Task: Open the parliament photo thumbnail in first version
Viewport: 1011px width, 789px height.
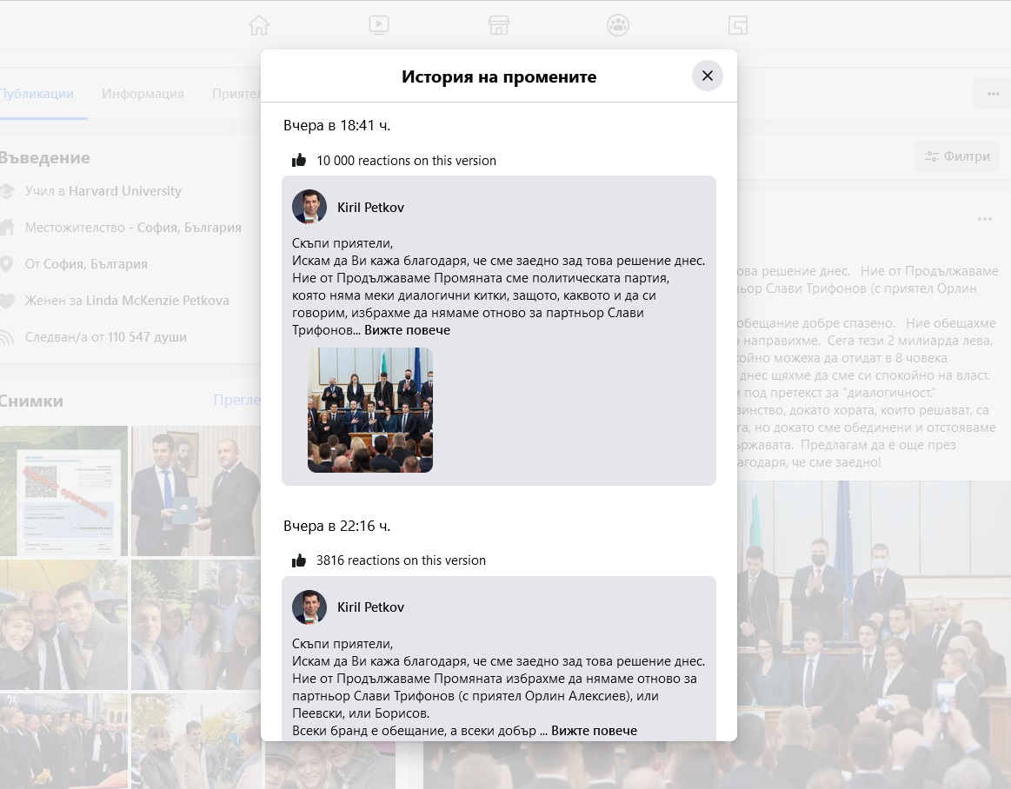Action: 370,410
